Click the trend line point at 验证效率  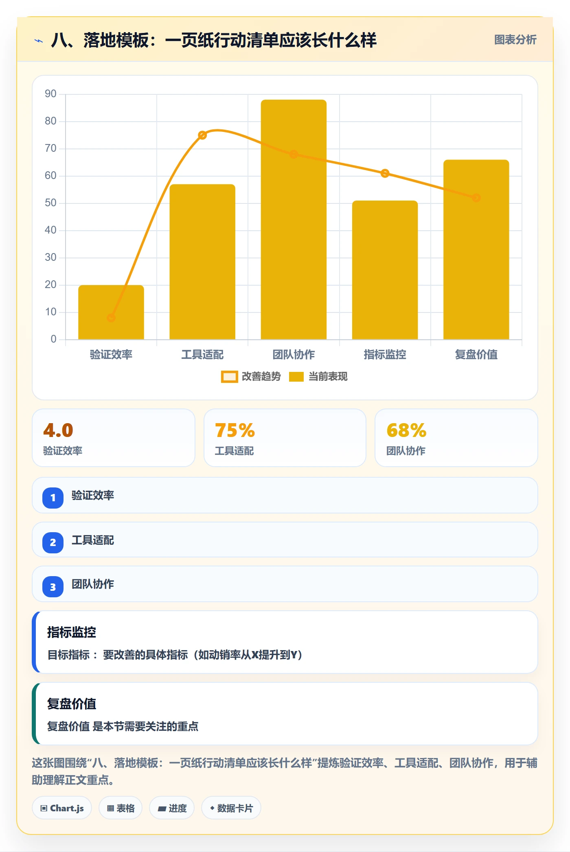coord(111,318)
